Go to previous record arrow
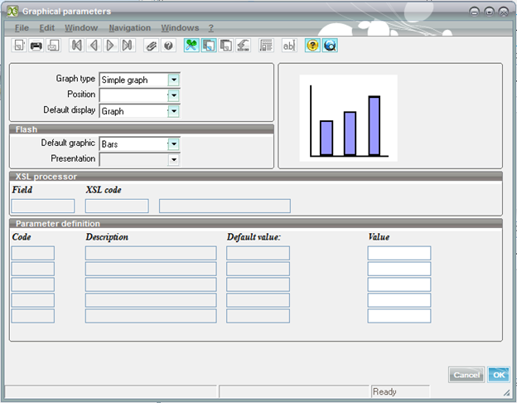The width and height of the screenshot is (517, 403). click(x=94, y=46)
